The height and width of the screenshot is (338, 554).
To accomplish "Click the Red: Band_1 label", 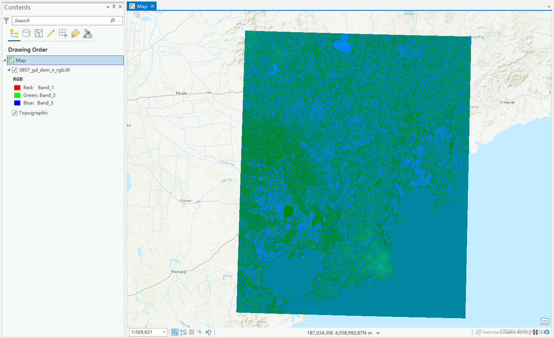I will coord(38,88).
